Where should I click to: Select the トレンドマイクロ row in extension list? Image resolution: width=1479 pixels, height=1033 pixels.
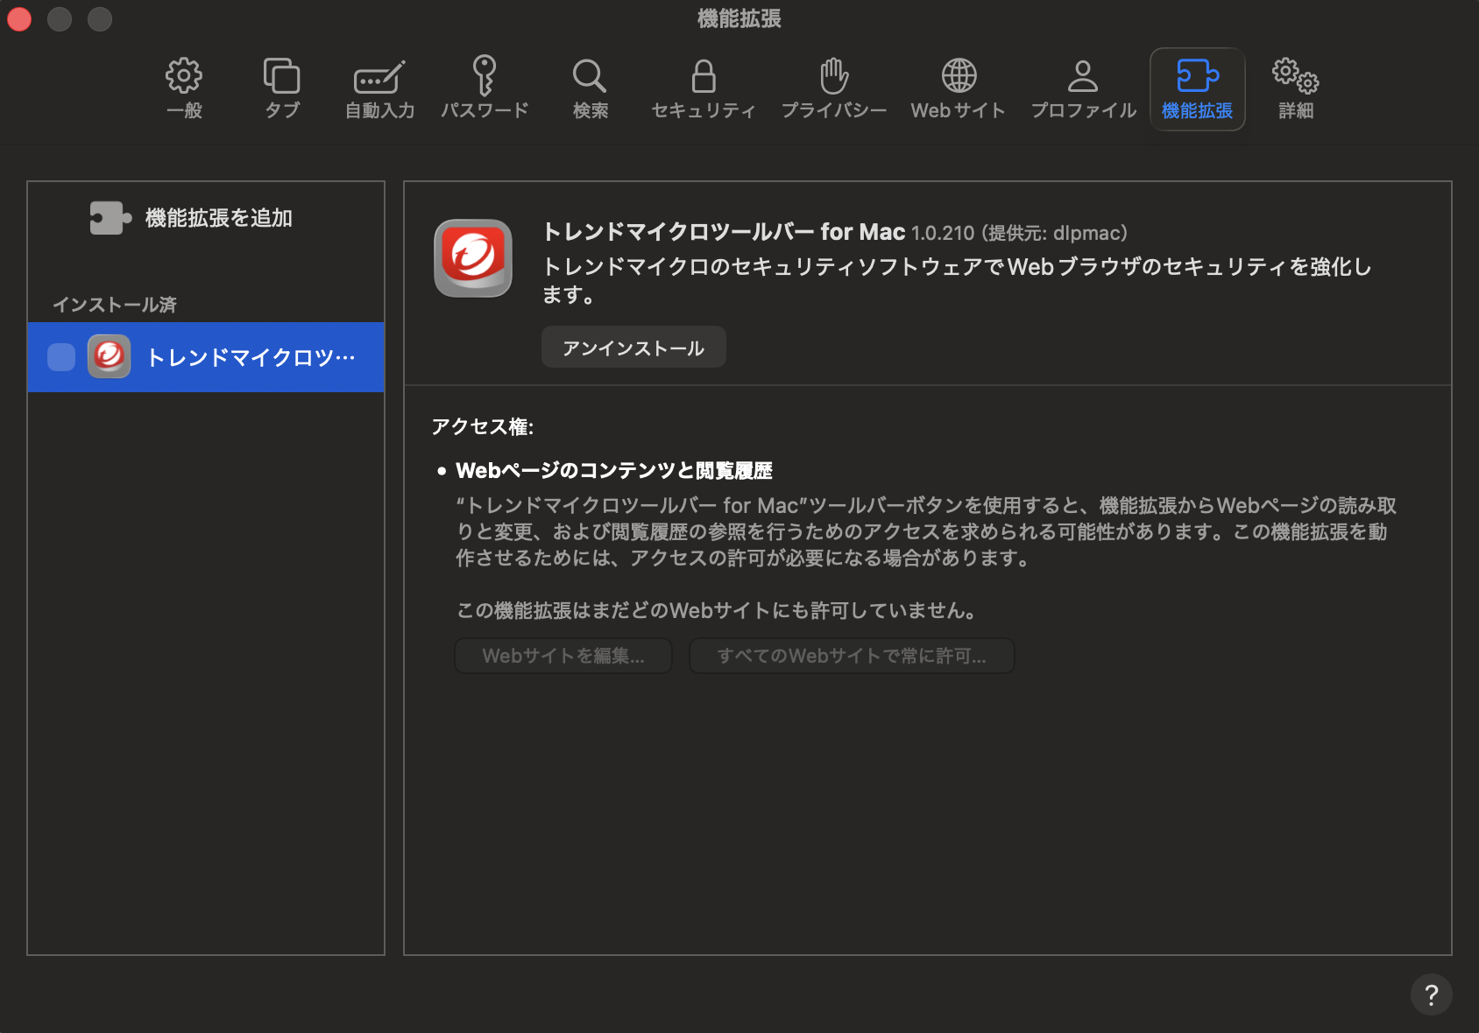[x=251, y=357]
